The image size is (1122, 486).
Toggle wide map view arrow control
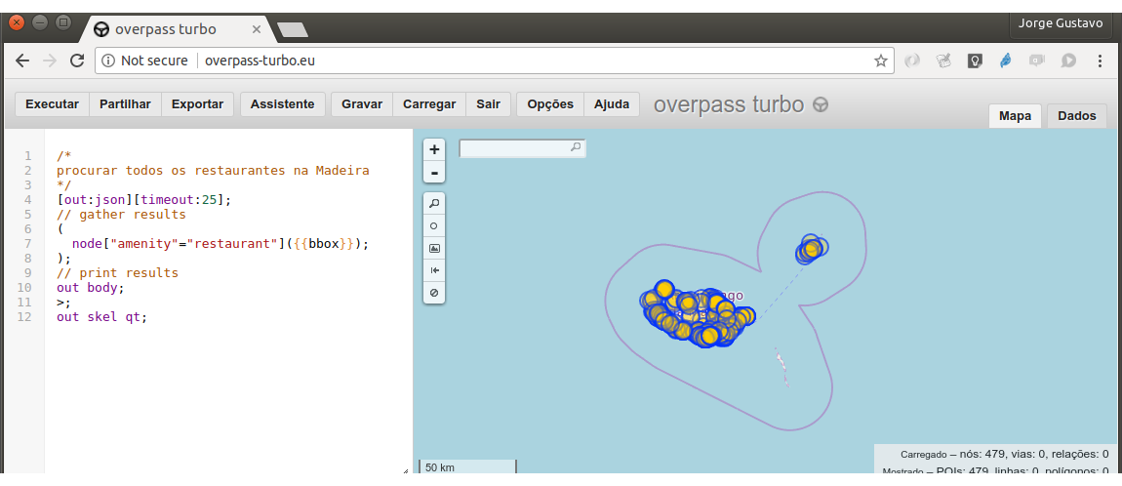coord(434,270)
